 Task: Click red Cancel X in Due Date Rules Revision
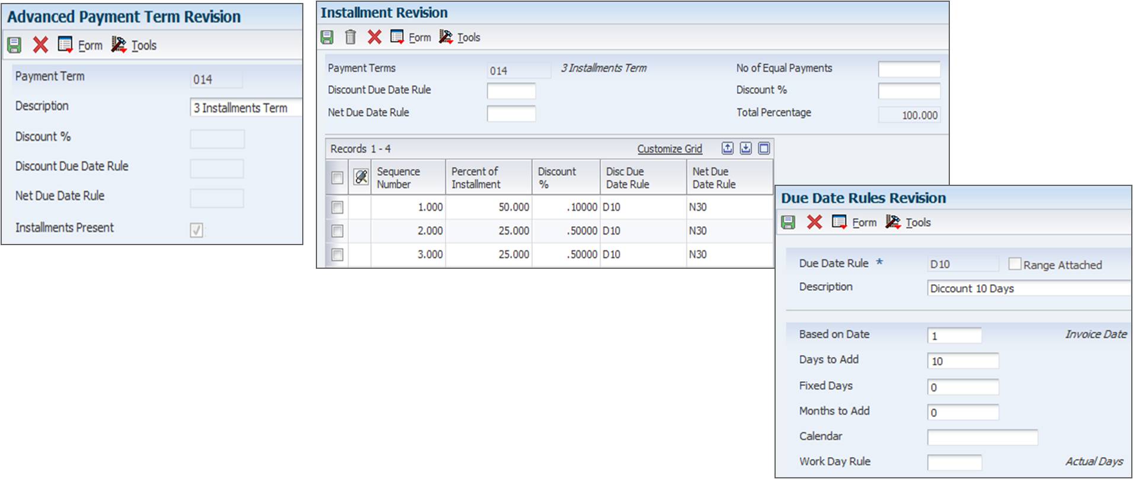coord(815,223)
